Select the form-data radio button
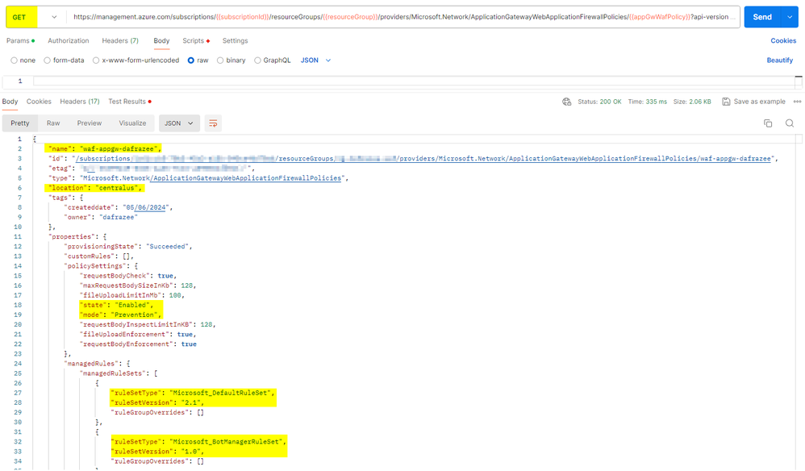805x471 pixels. [x=48, y=60]
